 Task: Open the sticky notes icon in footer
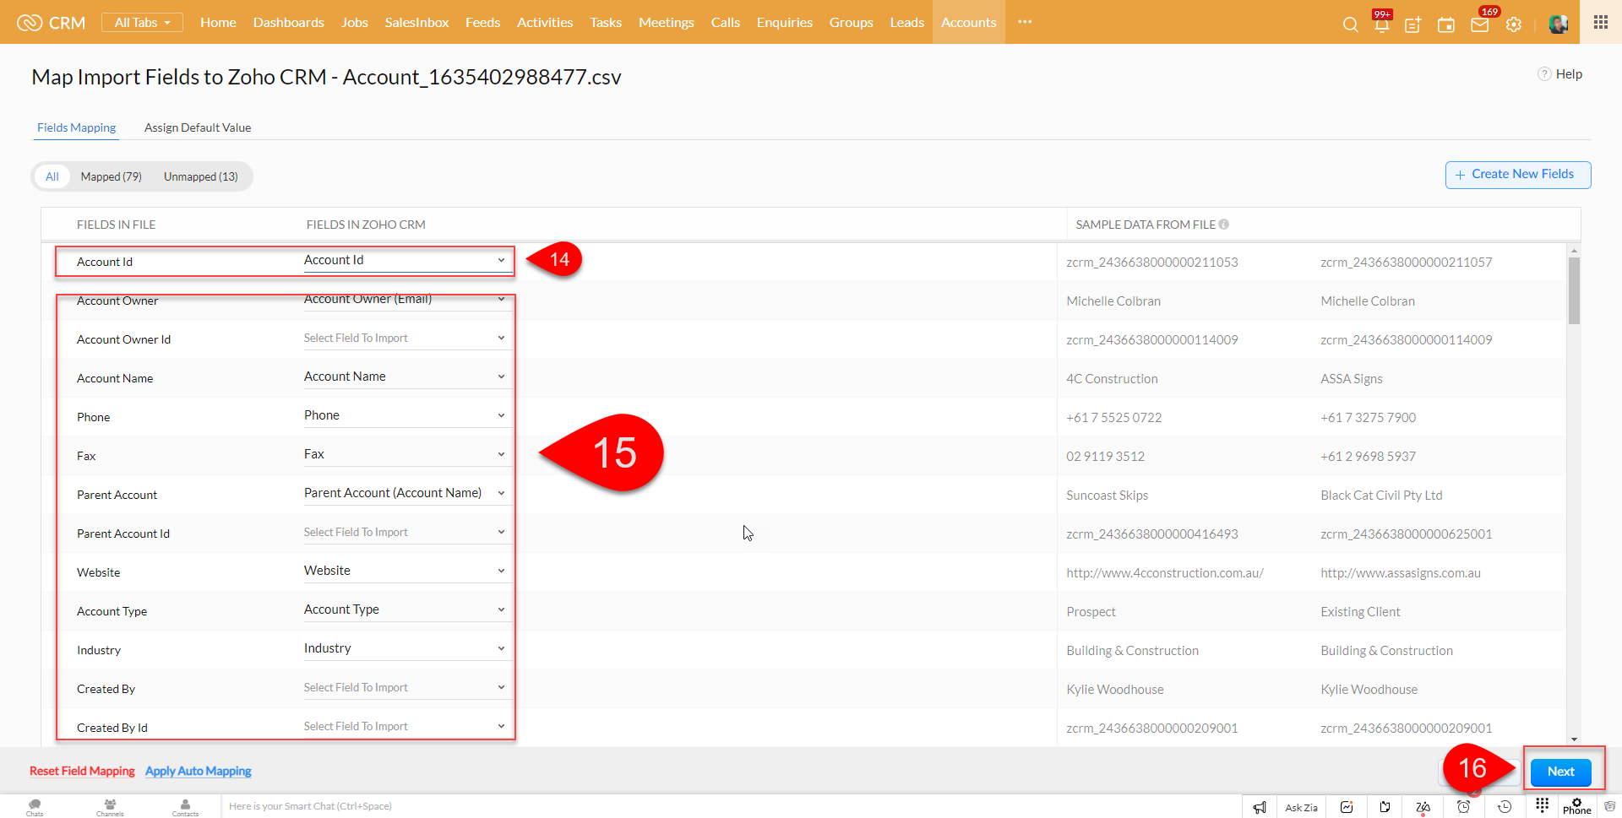tap(1385, 807)
